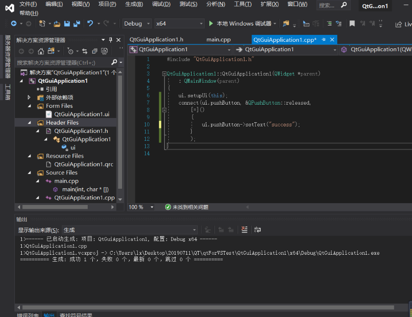Image resolution: width=412 pixels, height=317 pixels.
Task: Click the Undo arrow icon
Action: pyautogui.click(x=90, y=23)
